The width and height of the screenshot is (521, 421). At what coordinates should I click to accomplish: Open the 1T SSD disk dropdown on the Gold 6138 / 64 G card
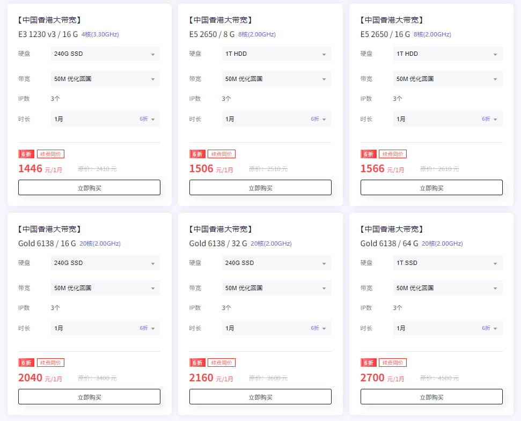[x=447, y=263]
